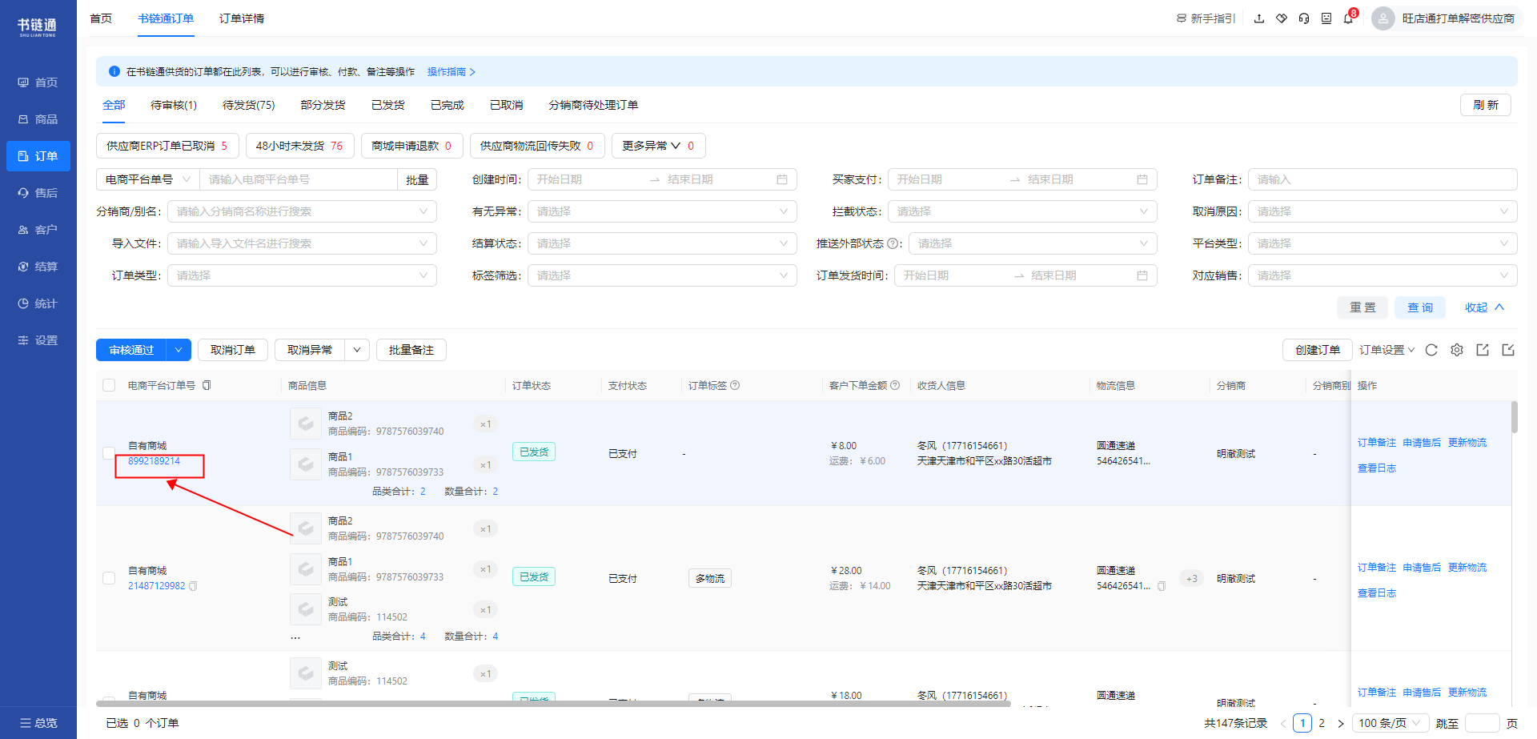
Task: Expand 更多异常 filter dropdown
Action: click(658, 146)
